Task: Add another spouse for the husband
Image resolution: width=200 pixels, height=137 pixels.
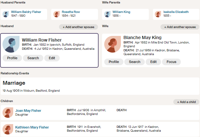Action: coord(78,27)
